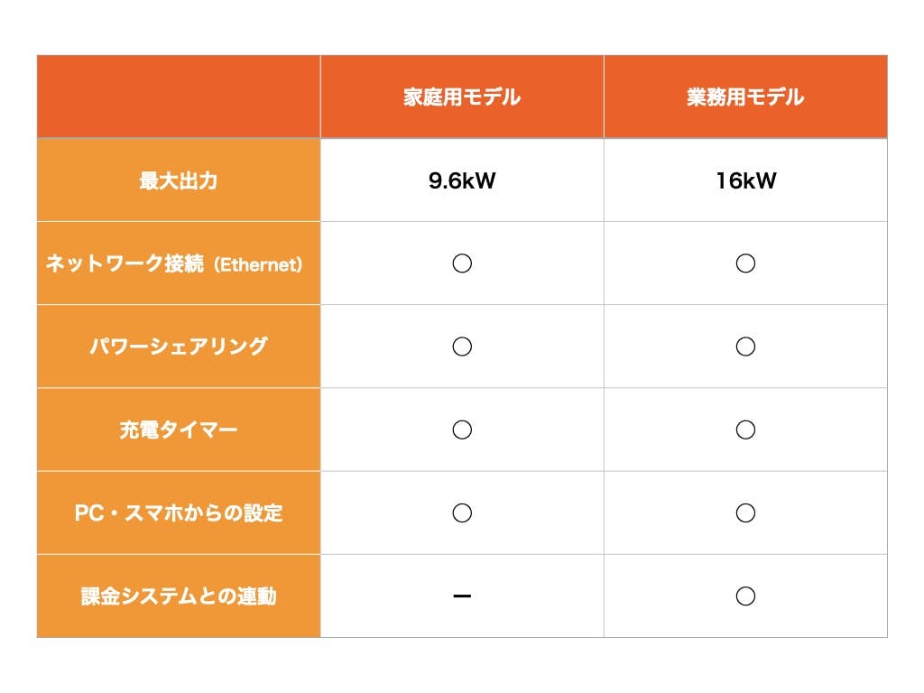Click the business model's Ethernet circle mark
This screenshot has width=924, height=693.
click(745, 263)
